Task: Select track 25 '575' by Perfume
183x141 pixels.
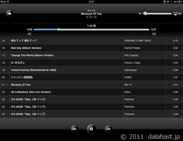Action: [91, 114]
